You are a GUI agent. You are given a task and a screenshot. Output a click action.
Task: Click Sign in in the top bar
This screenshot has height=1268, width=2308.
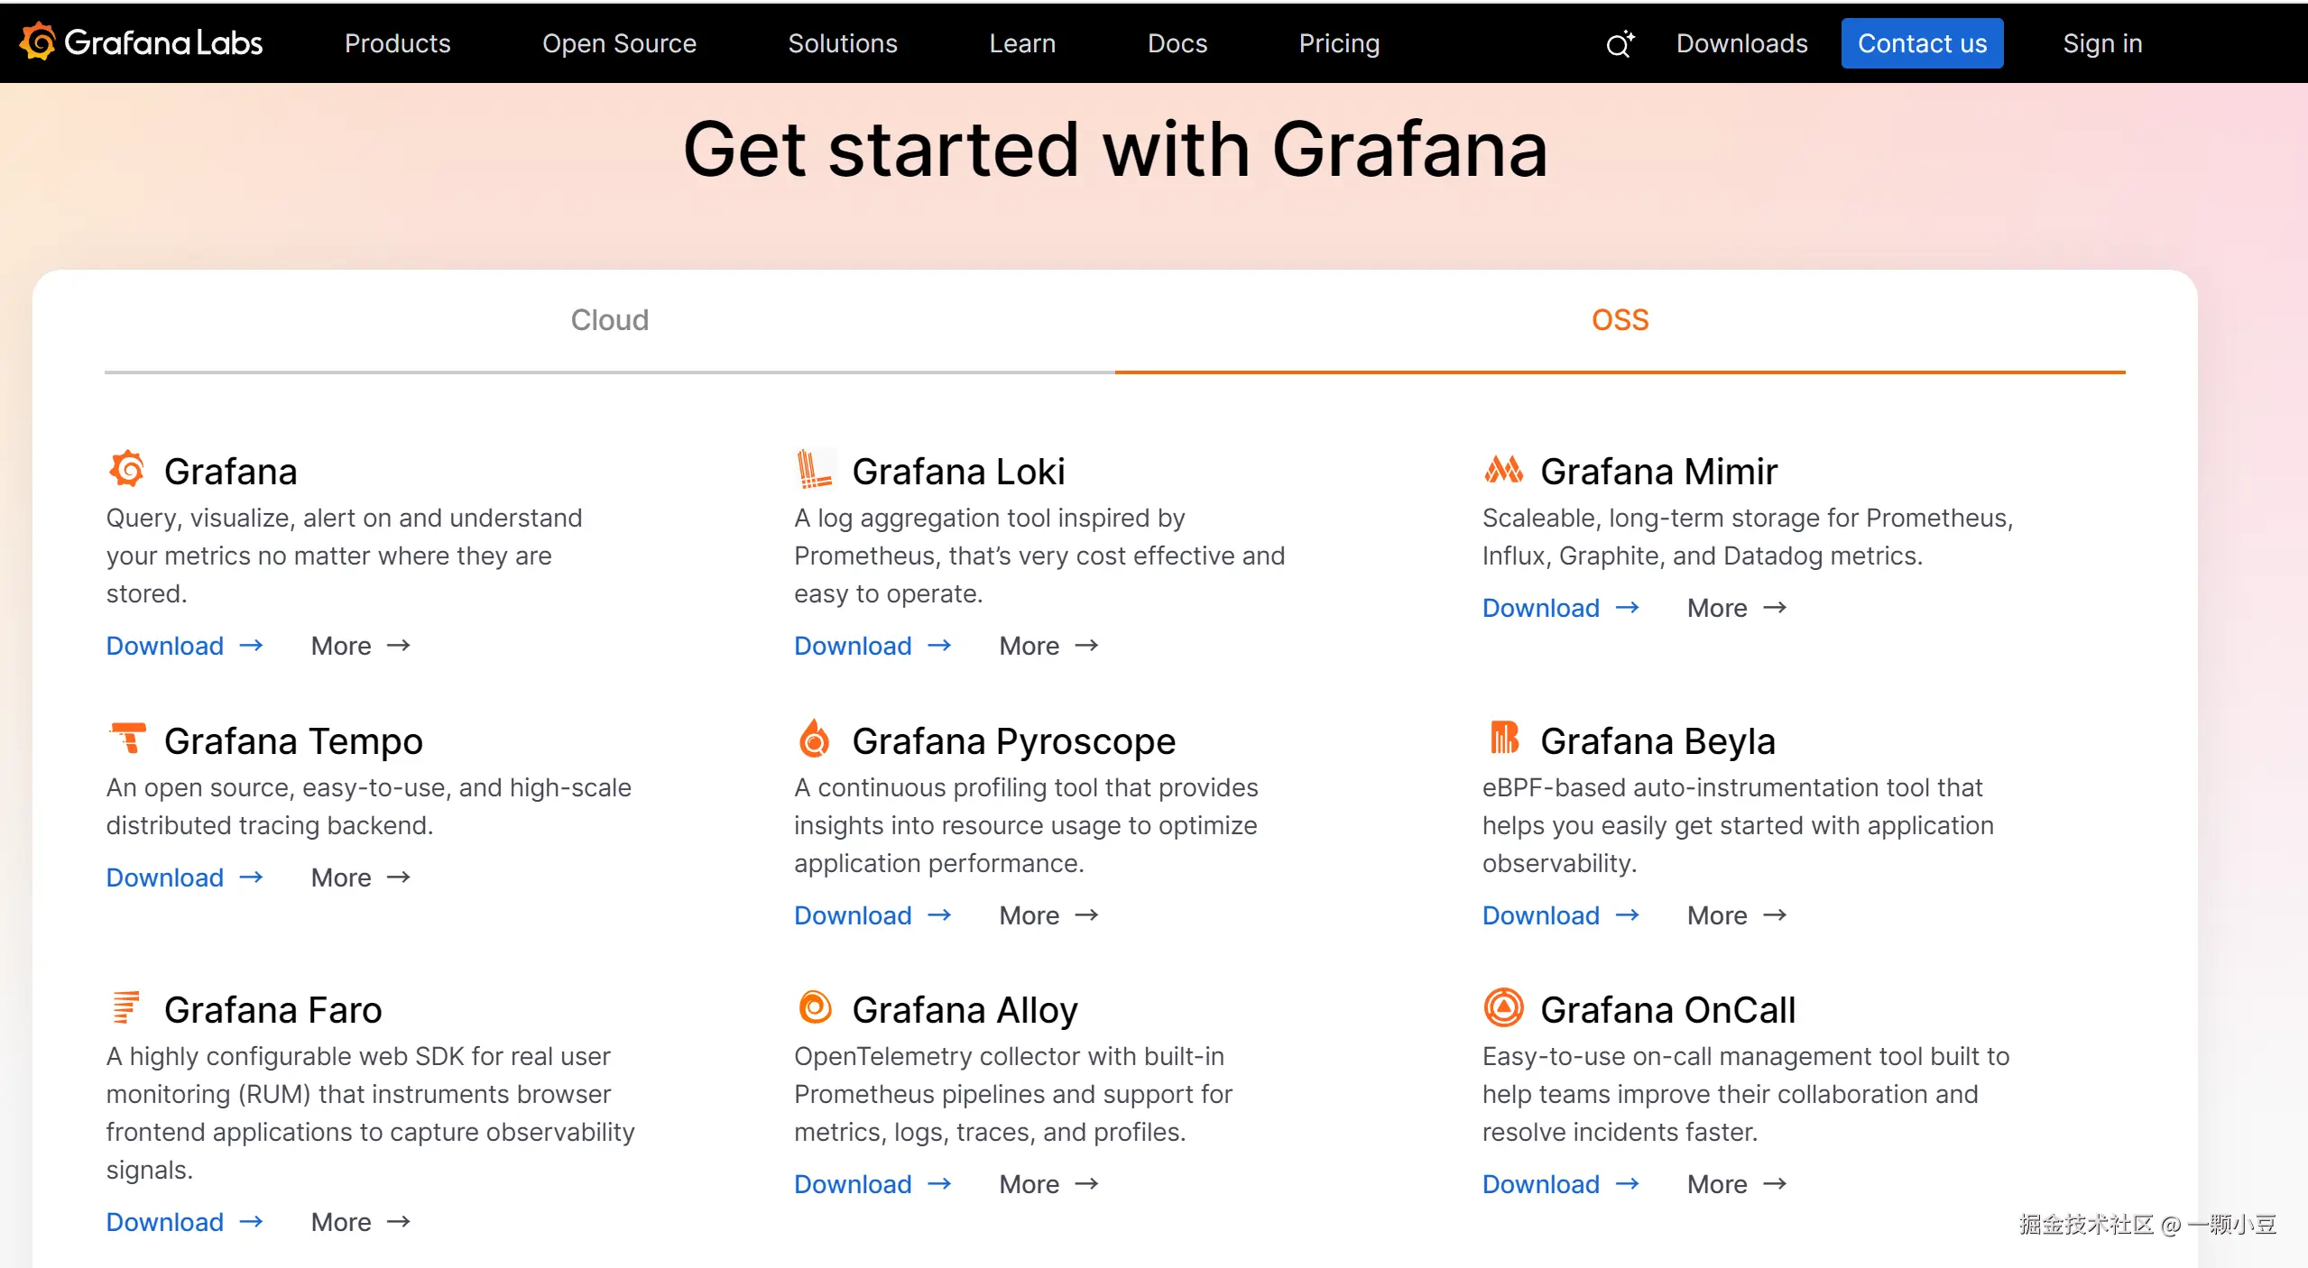tap(2101, 43)
